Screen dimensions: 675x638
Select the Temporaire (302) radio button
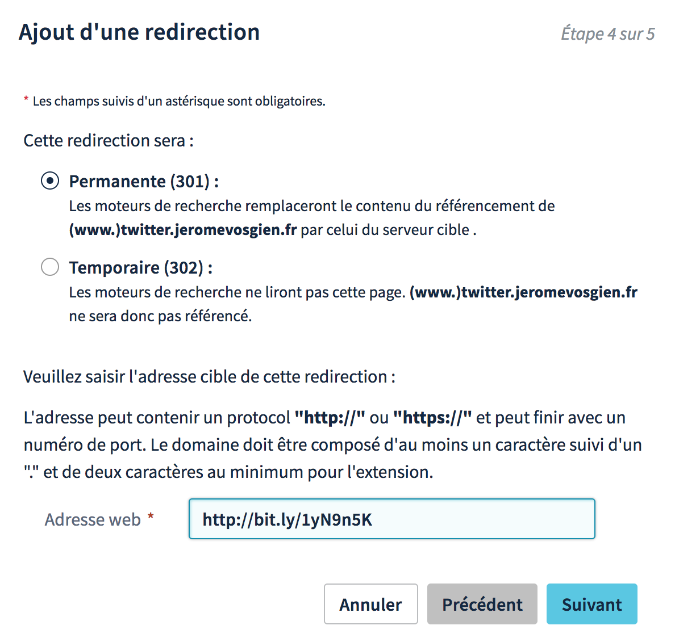50,267
